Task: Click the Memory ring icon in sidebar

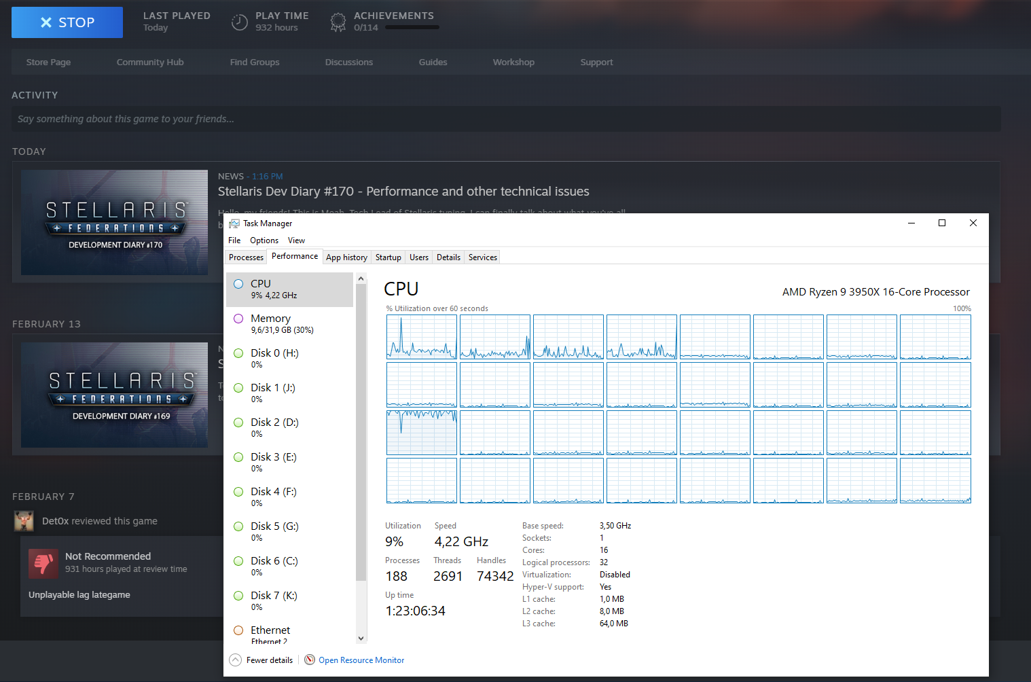Action: 238,319
